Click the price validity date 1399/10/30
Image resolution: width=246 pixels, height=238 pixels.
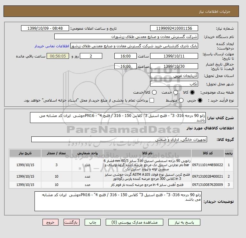tap(174, 66)
